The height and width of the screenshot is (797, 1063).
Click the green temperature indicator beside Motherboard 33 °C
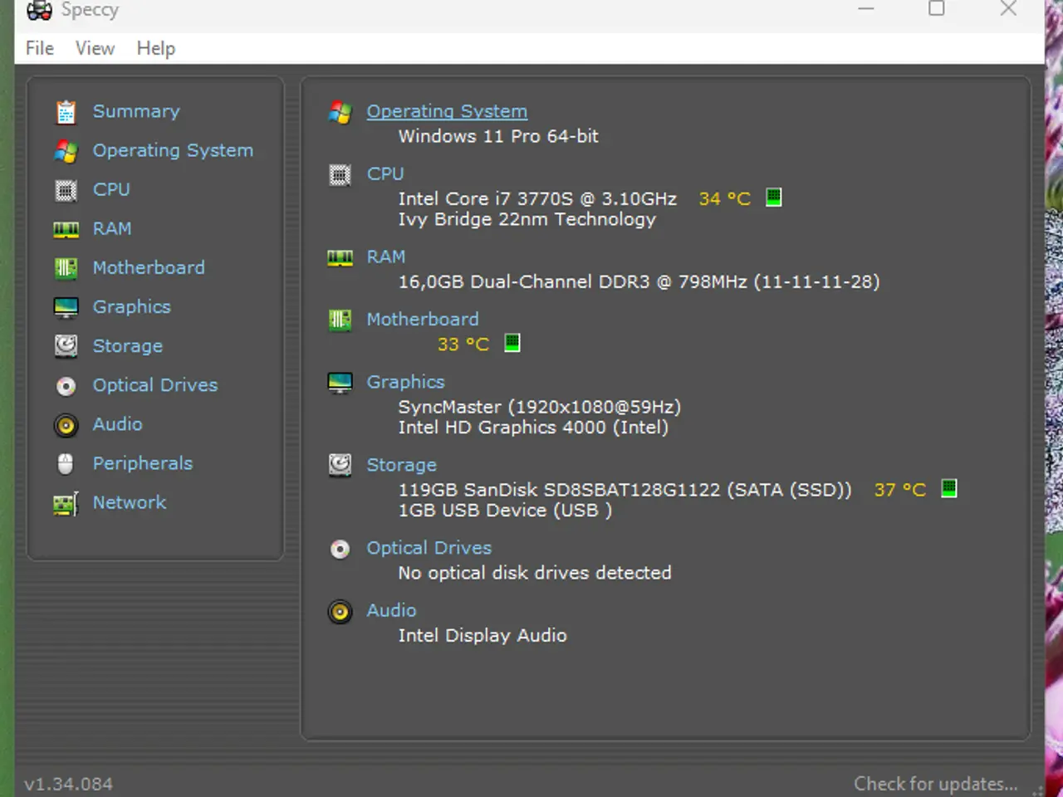click(x=512, y=343)
